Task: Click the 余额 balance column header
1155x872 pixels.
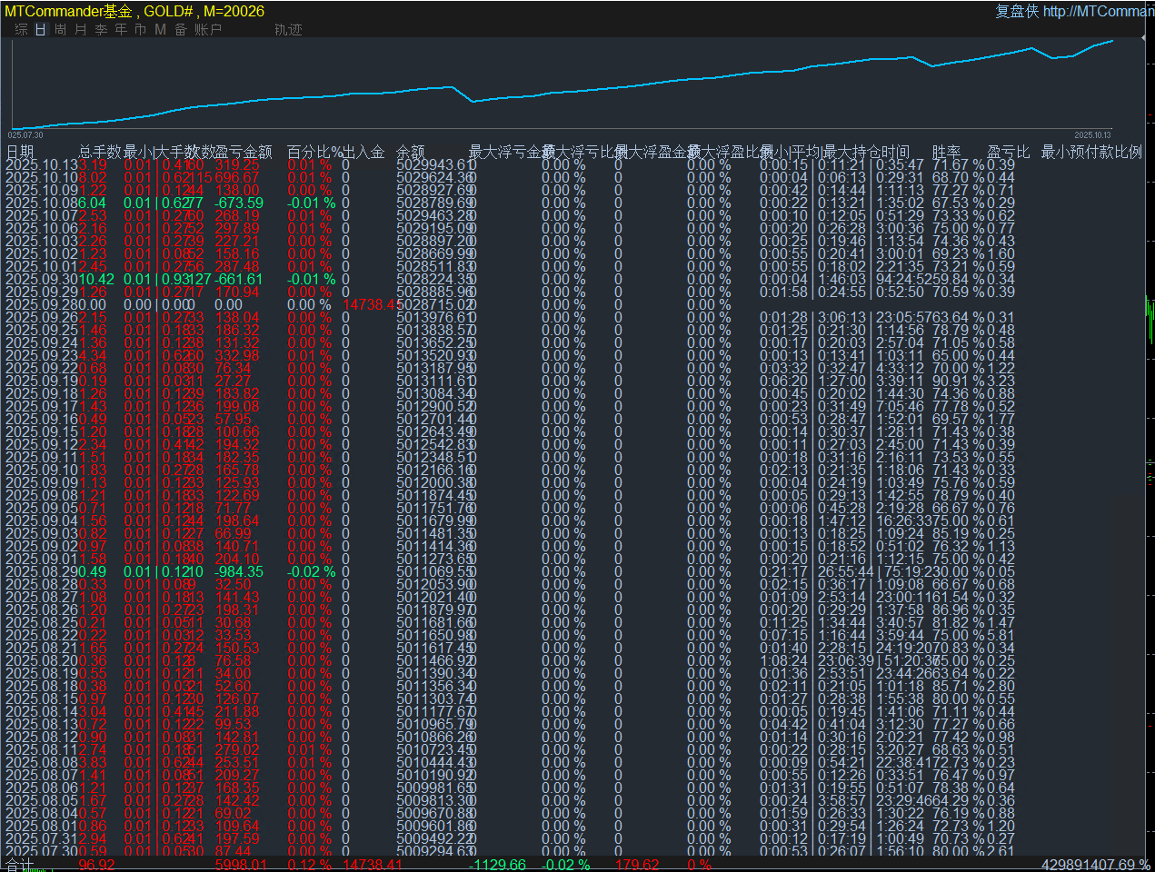Action: 411,152
